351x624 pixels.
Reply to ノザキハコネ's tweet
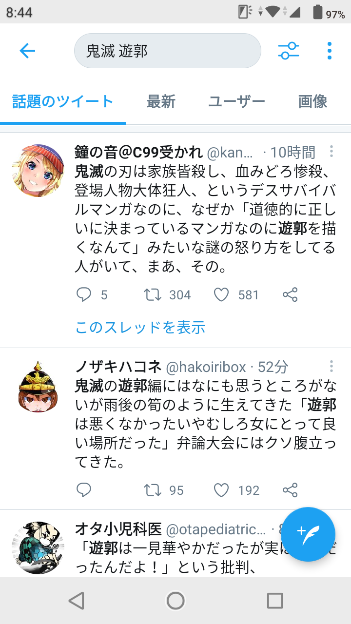click(x=84, y=490)
